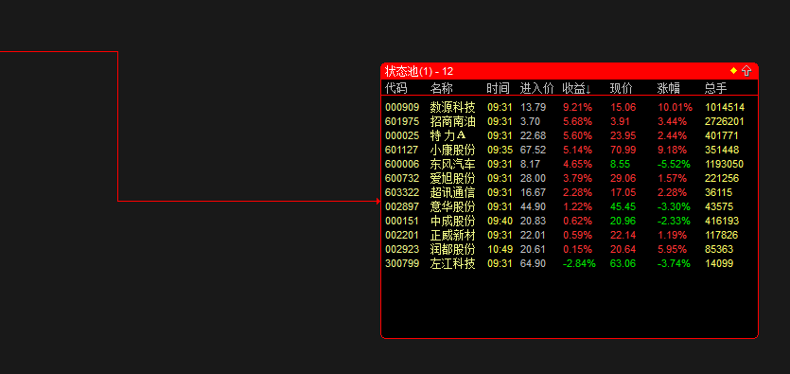Viewport: 790px width, 374px height.
Task: Select stock name 中成股份
Action: click(x=452, y=221)
